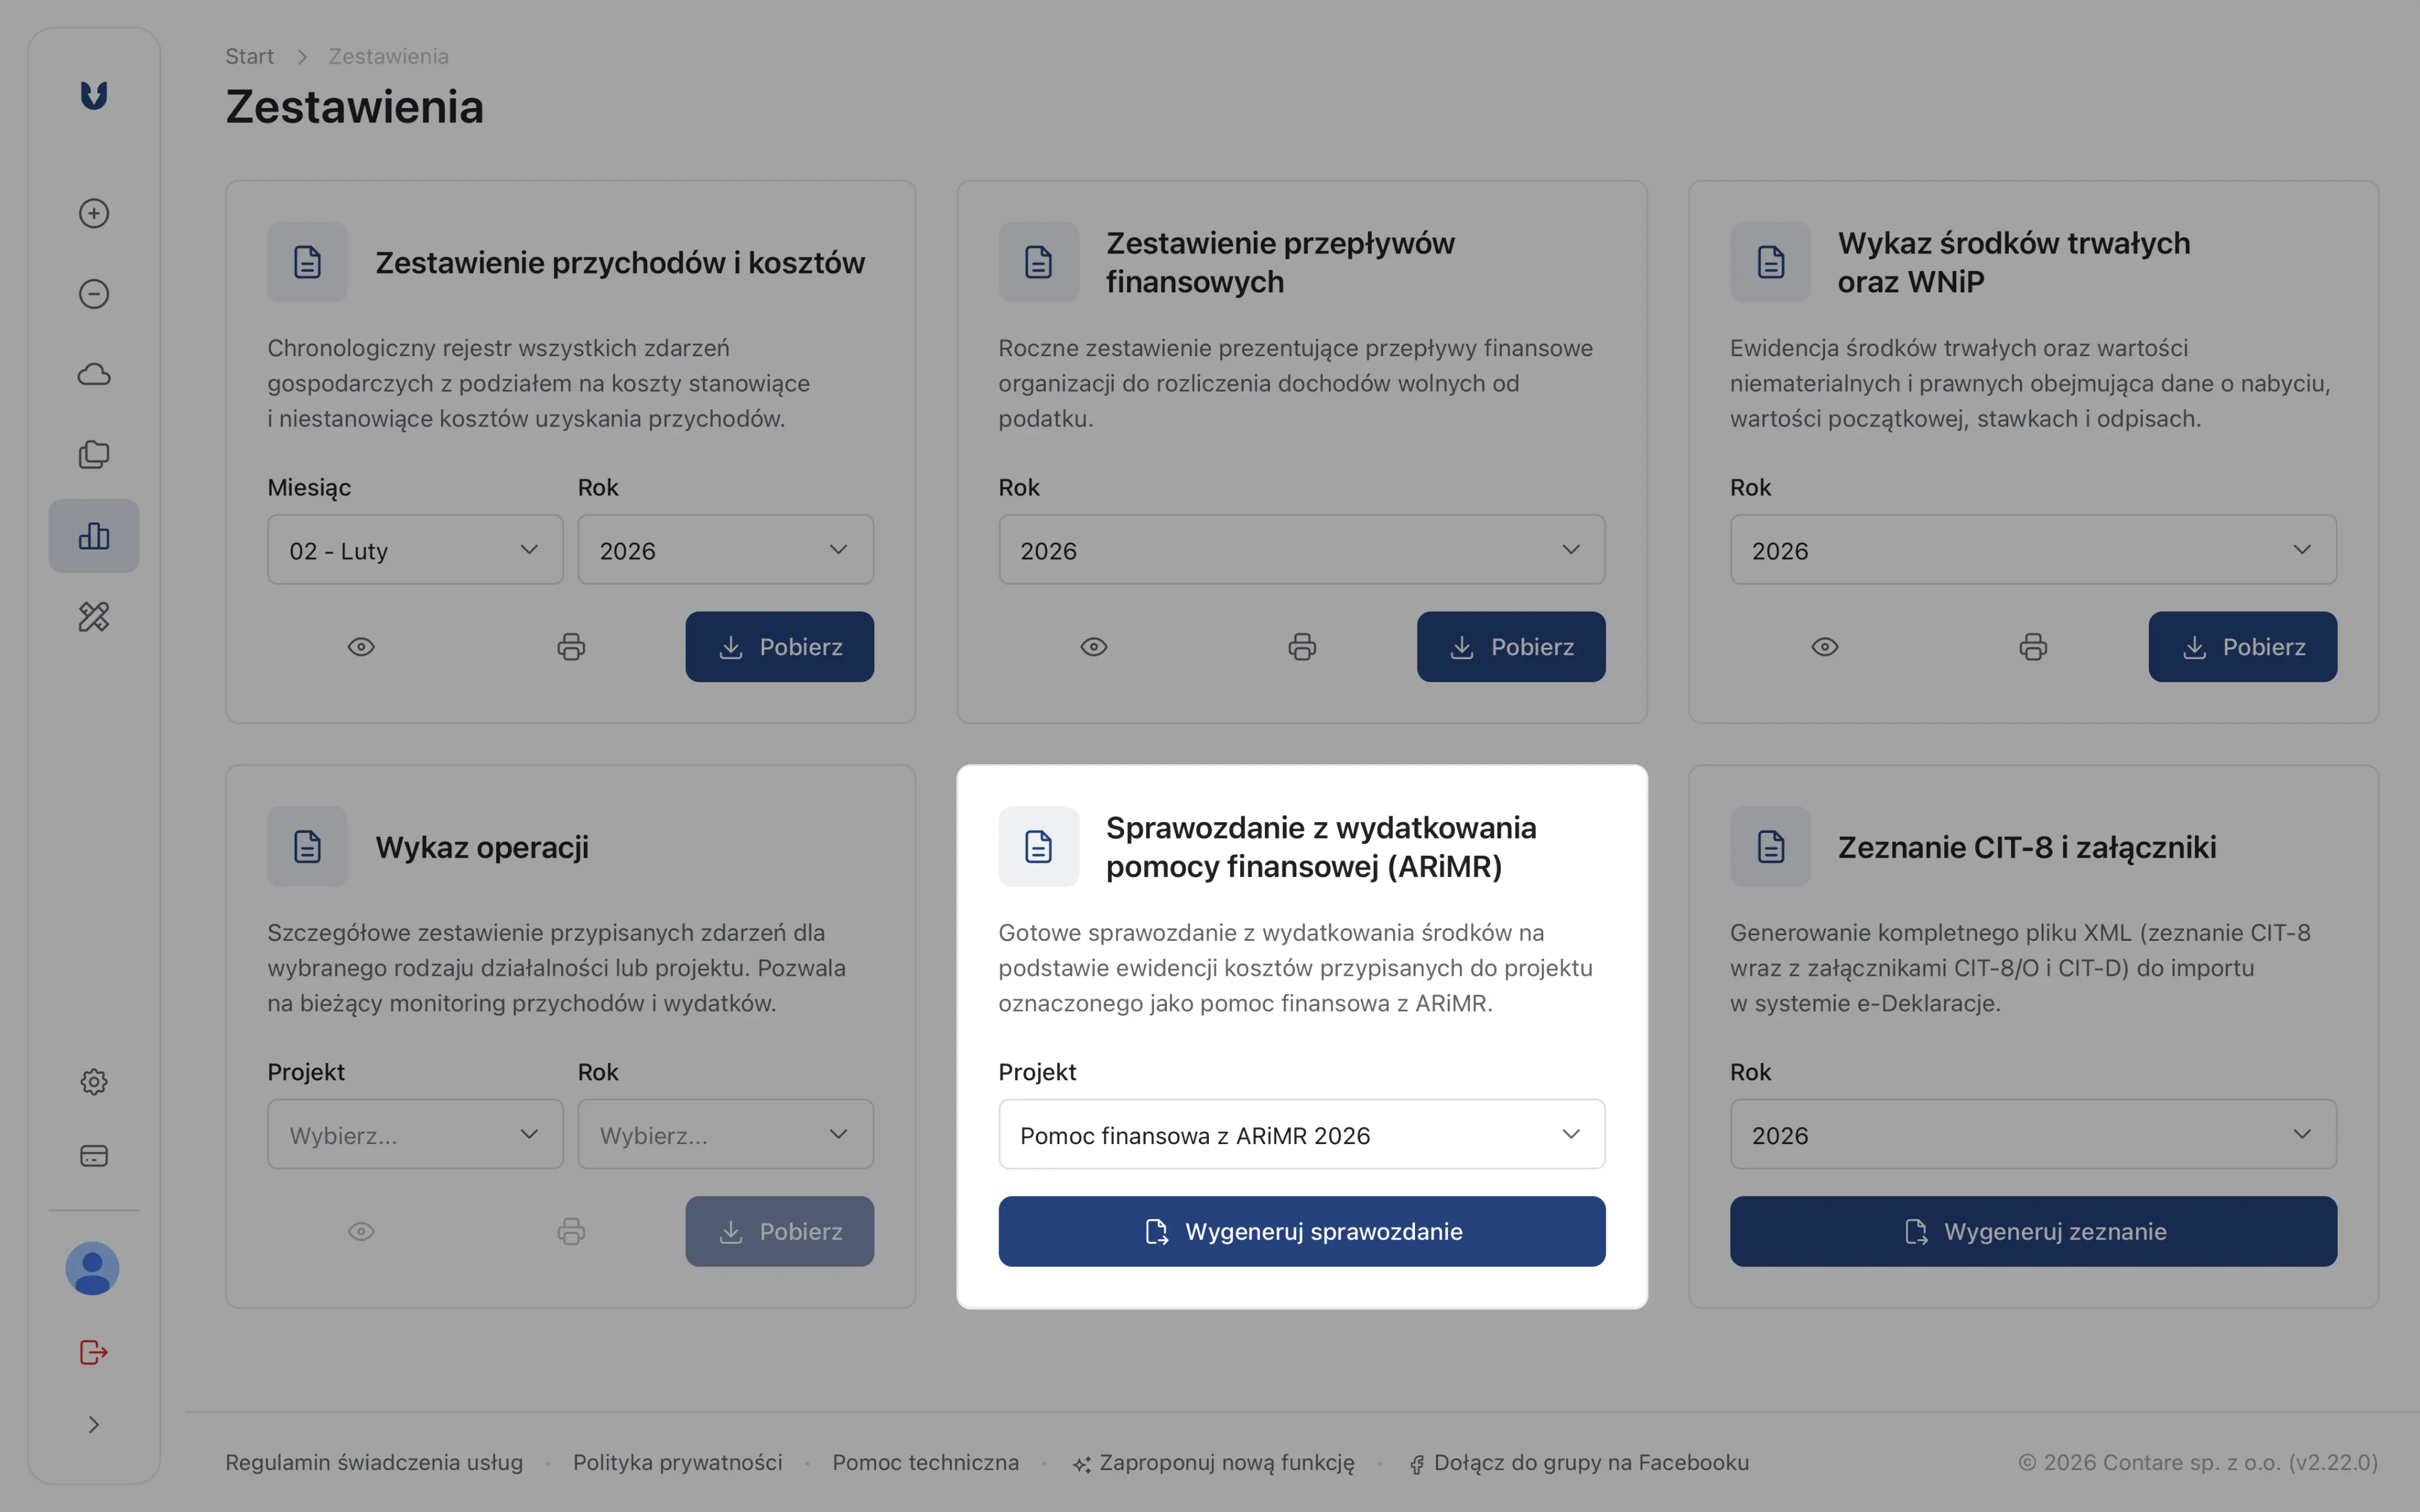Open the Miesiąc dropdown showing 02 - Luty
2420x1512 pixels.
pyautogui.click(x=414, y=549)
